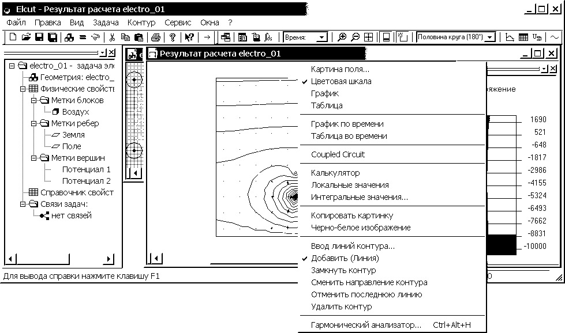The image size is (565, 333).
Task: Click the cut scissors icon
Action: click(112, 37)
